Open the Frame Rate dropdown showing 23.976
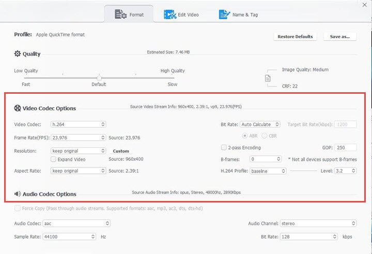The height and width of the screenshot is (254, 372). 79,138
